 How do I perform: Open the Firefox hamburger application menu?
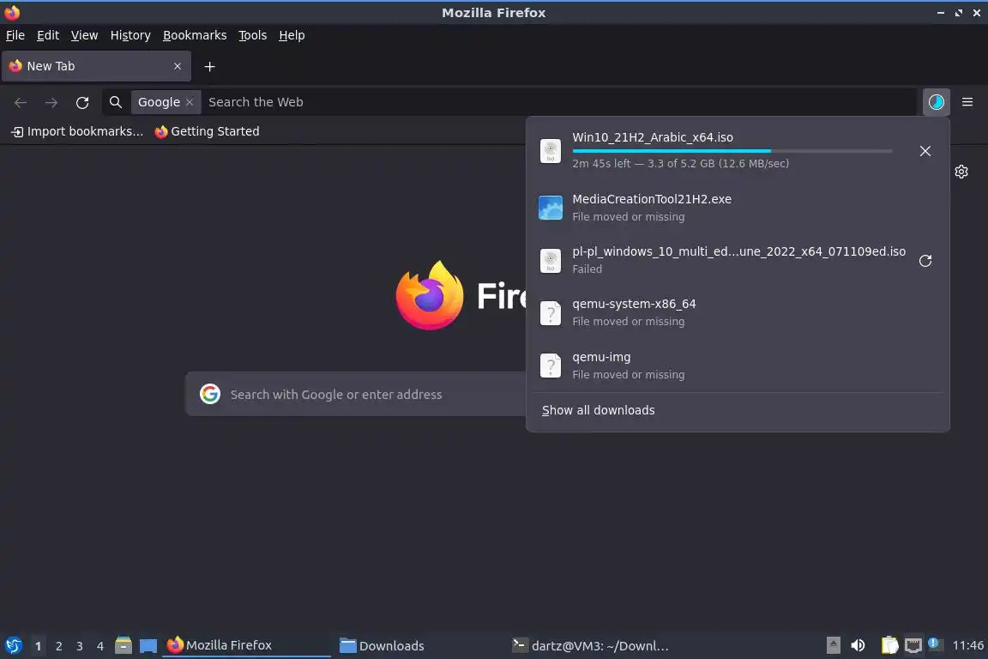tap(967, 102)
